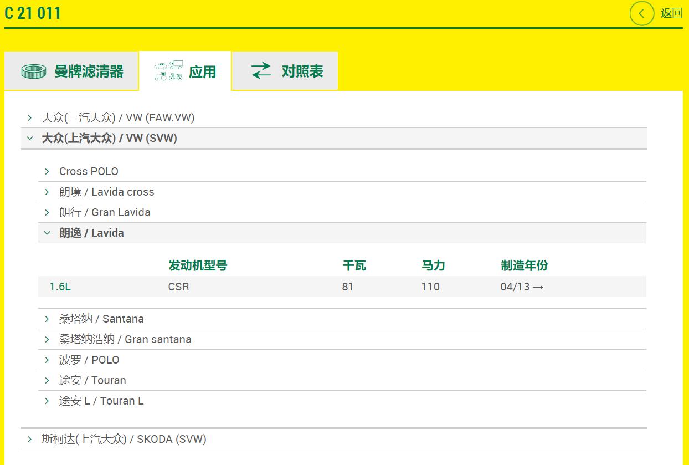Expand 波罗 / POLO row

(x=89, y=360)
